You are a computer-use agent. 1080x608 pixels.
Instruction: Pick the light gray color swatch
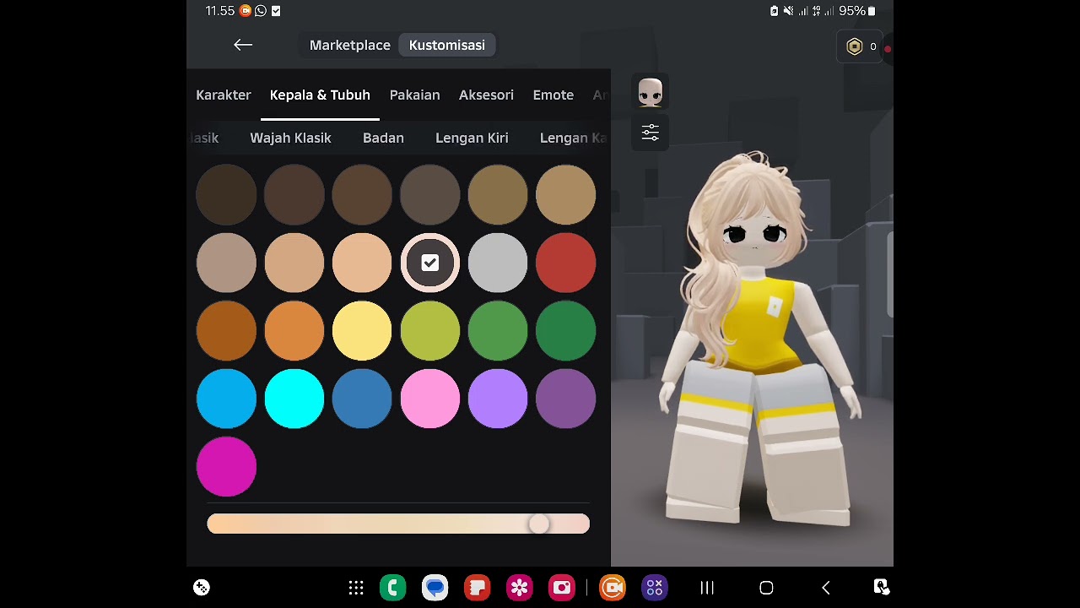pos(498,263)
